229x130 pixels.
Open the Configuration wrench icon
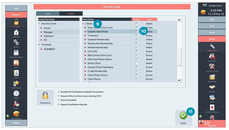[x=212, y=46]
